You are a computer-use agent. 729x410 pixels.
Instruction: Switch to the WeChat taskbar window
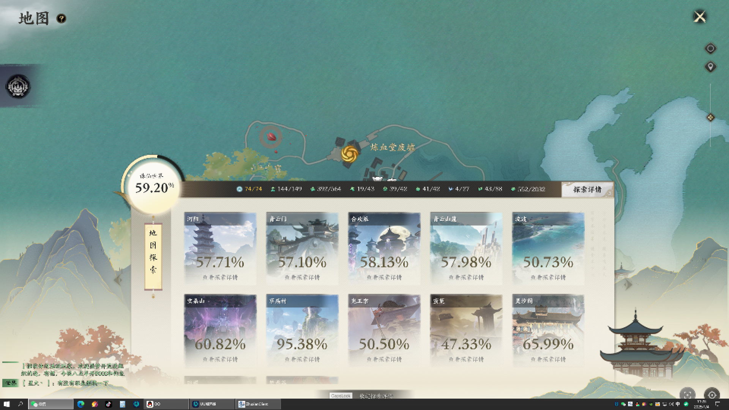51,404
